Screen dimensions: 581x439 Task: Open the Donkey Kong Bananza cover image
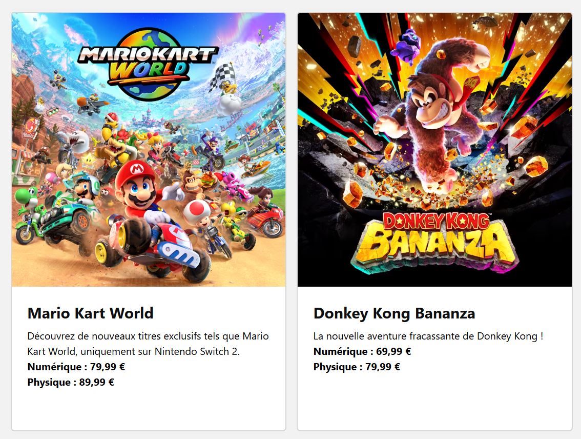(434, 150)
